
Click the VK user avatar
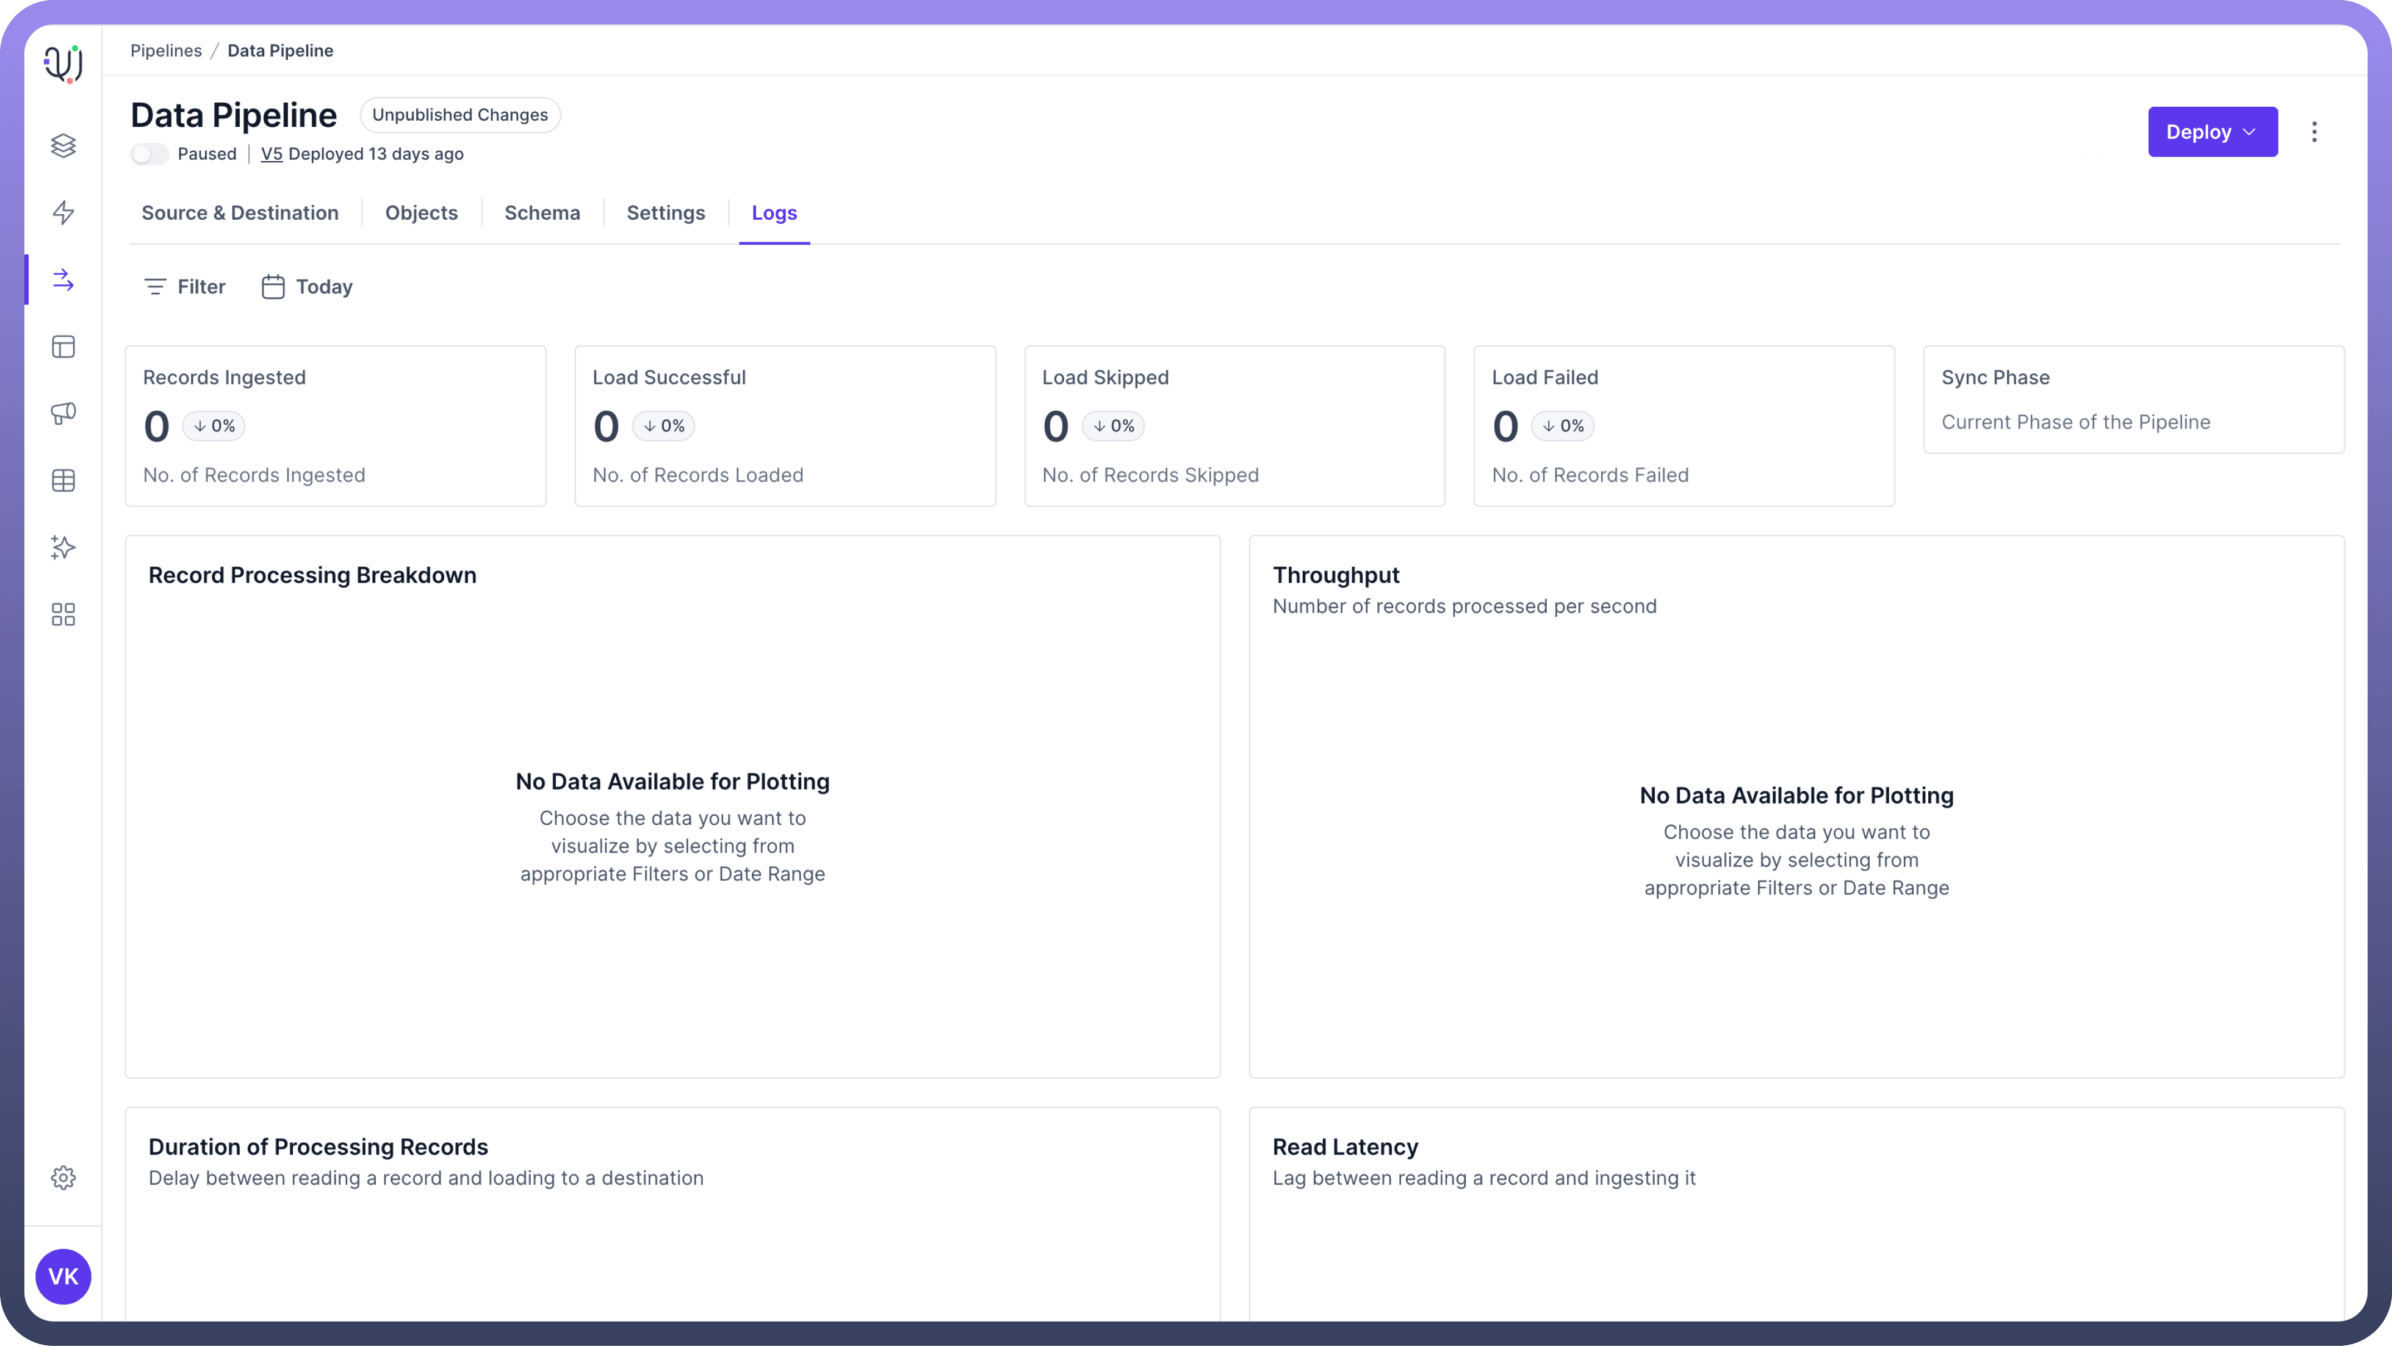point(63,1276)
